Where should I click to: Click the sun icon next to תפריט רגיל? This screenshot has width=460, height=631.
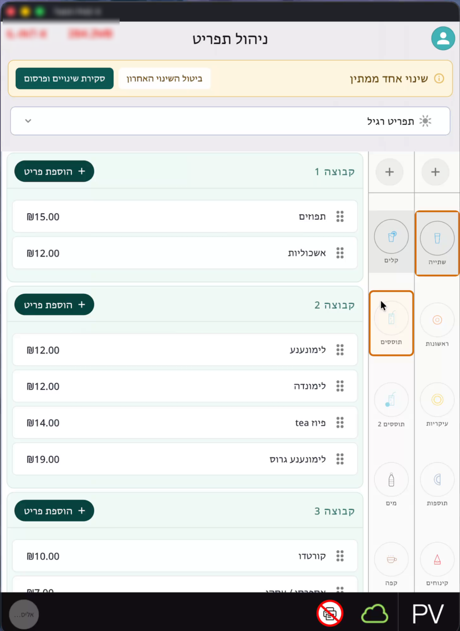tap(425, 121)
